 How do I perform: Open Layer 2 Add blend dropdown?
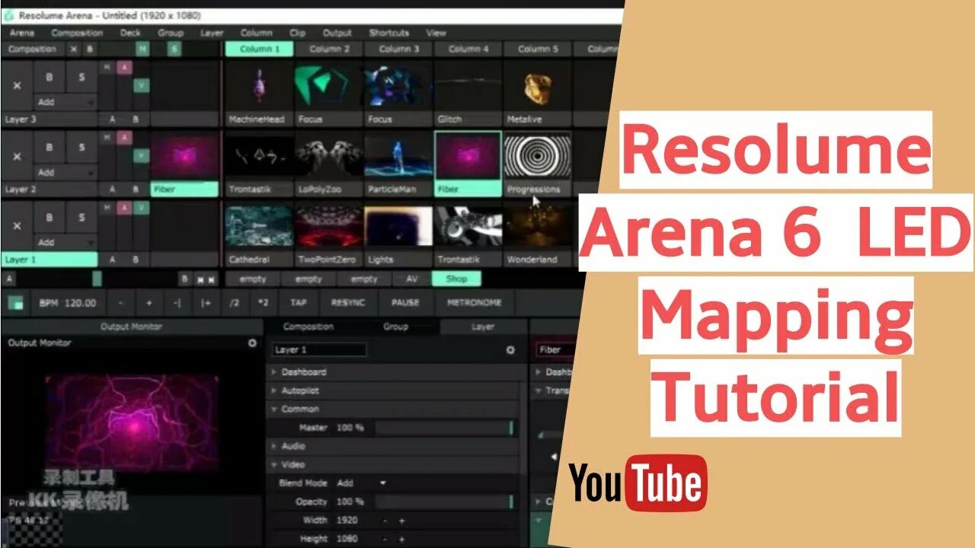(x=66, y=172)
